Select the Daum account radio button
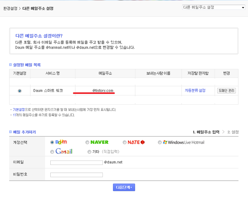The height and width of the screenshot is (197, 248). tap(52, 143)
